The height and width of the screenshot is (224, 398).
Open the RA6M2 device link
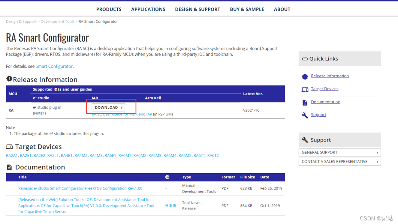(140, 156)
